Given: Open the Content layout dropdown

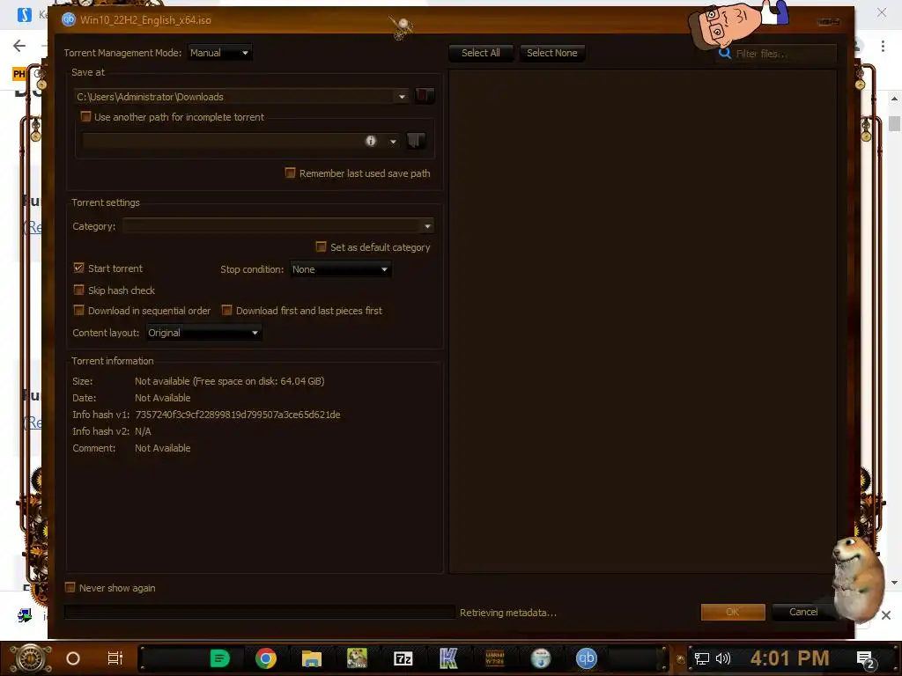Looking at the screenshot, I should click(204, 332).
